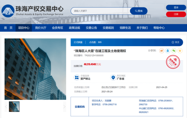This screenshot has width=187, height=118.
Task: Click the listing price 40,215.4549万元
Action: (92, 64)
